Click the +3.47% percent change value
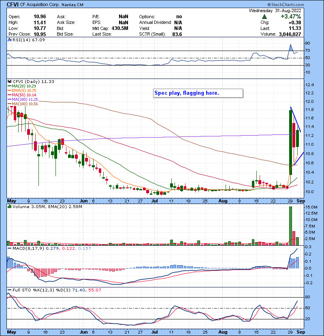 291,17
